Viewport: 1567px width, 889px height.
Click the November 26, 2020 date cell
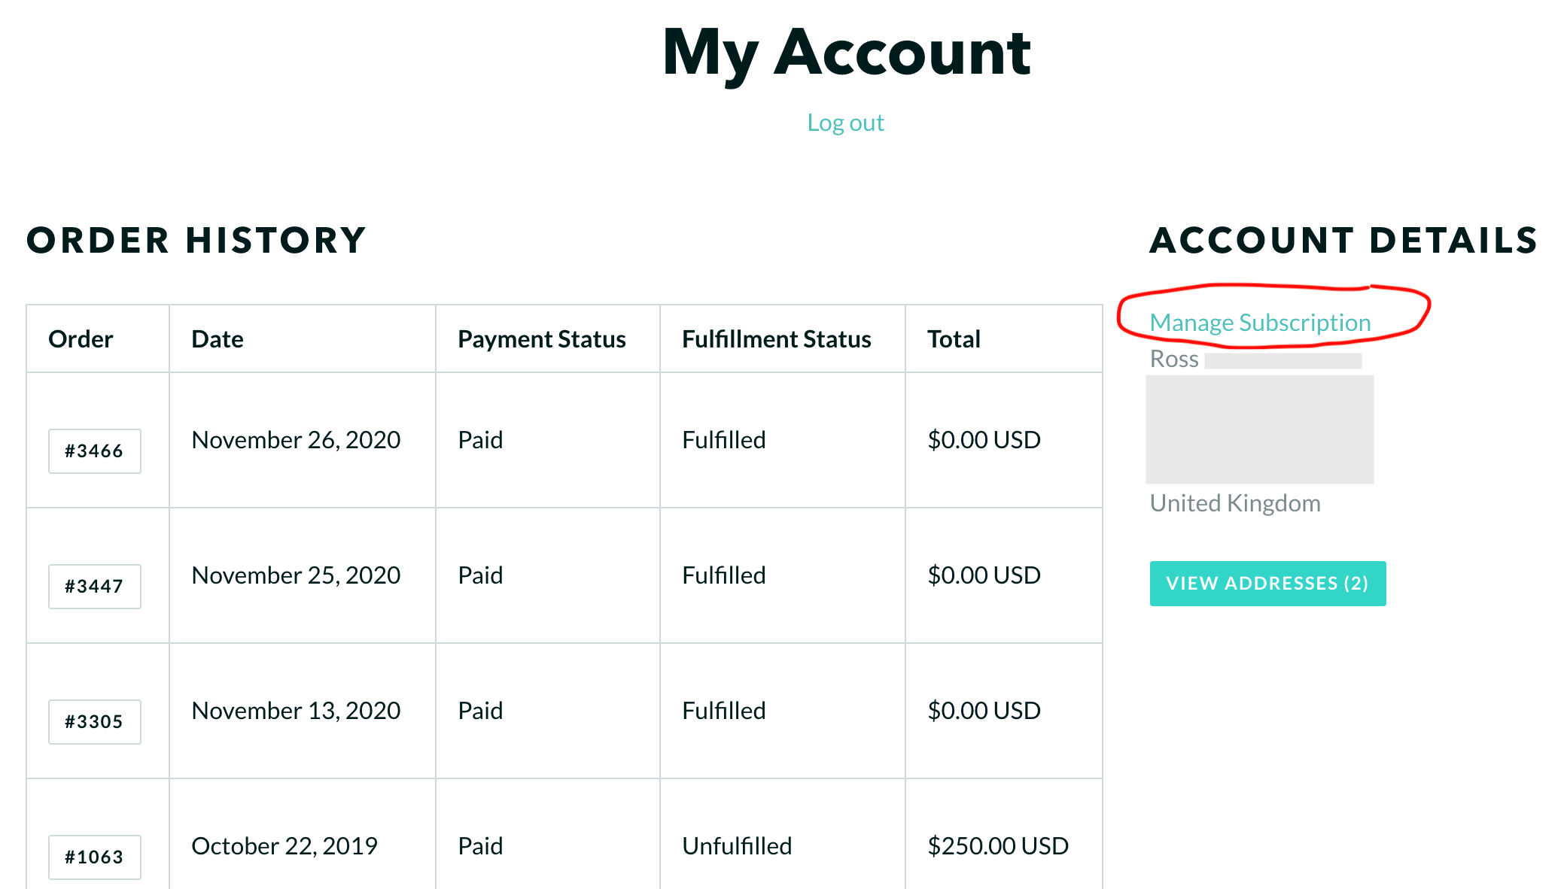(x=296, y=440)
